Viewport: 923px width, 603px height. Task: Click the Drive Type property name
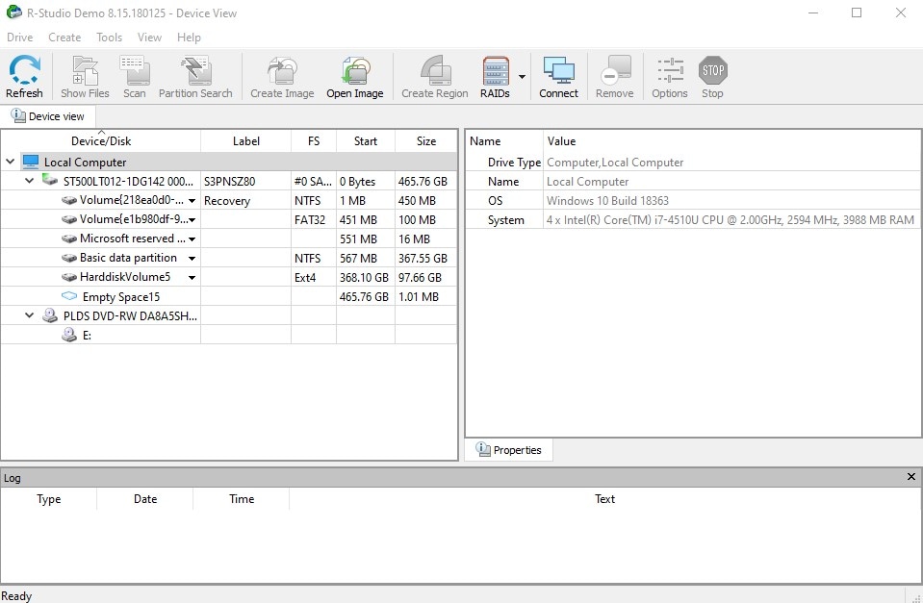click(x=514, y=163)
